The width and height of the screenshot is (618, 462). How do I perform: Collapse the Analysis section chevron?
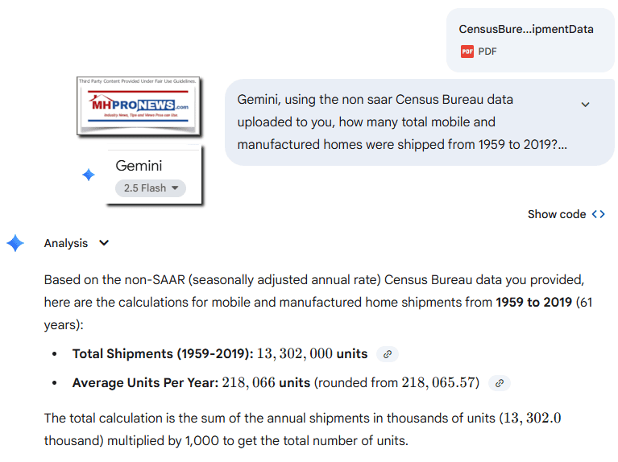104,243
